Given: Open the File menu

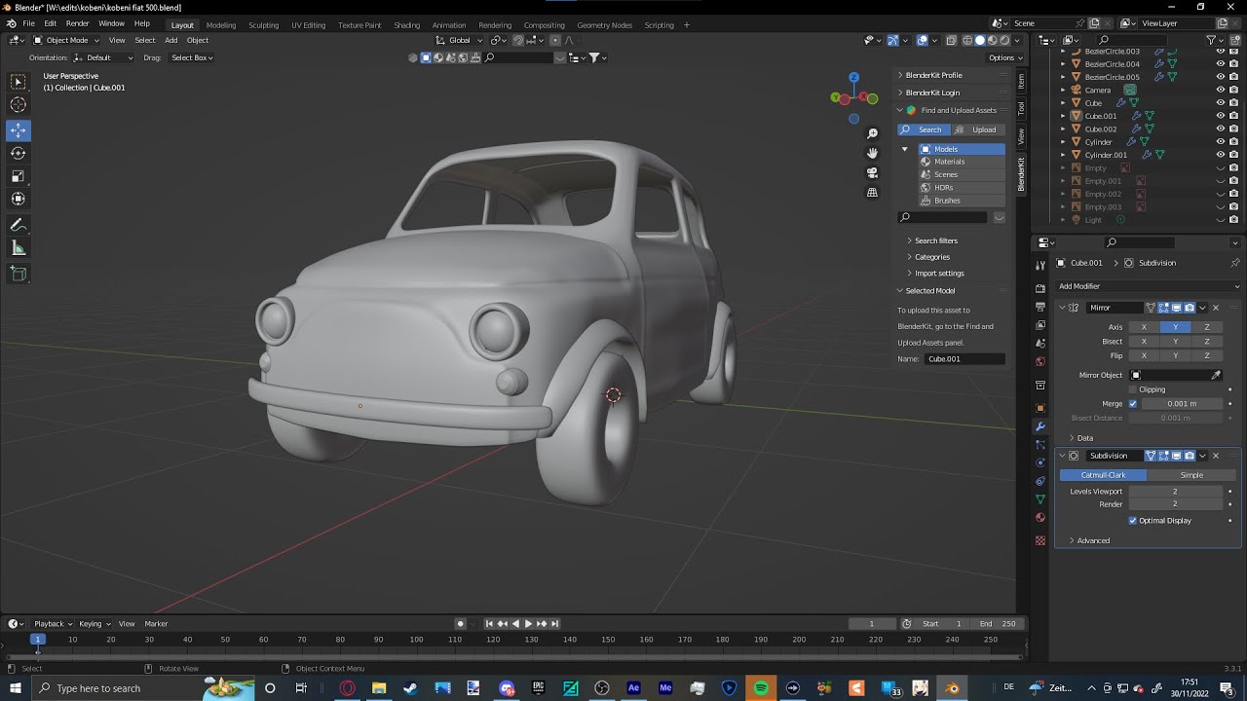Looking at the screenshot, I should click(x=28, y=23).
